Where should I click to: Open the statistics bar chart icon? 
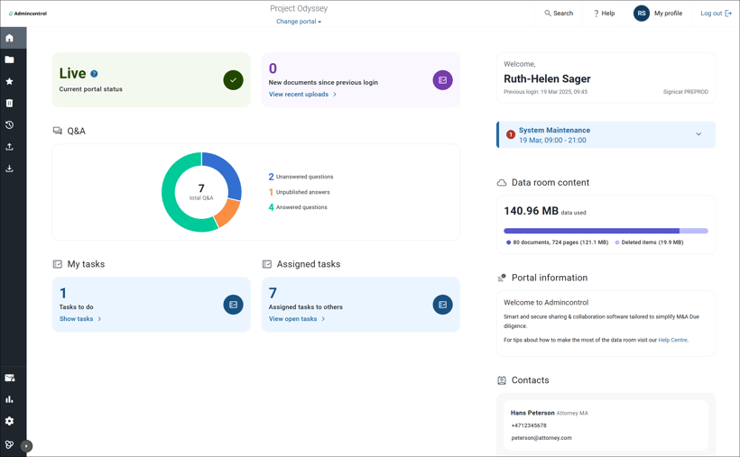tap(10, 399)
